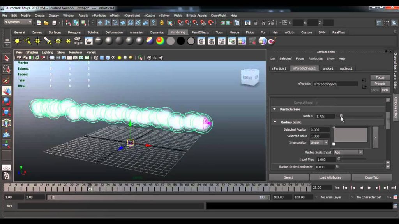Go to the start of playback range
This screenshot has width=399, height=224.
(x=337, y=188)
